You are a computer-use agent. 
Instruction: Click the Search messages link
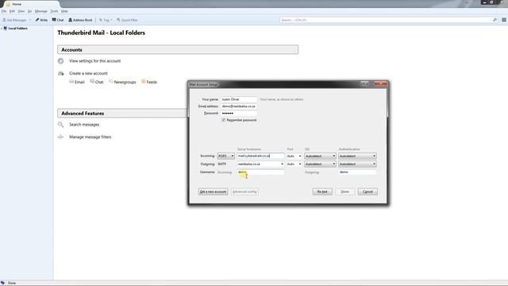[84, 125]
